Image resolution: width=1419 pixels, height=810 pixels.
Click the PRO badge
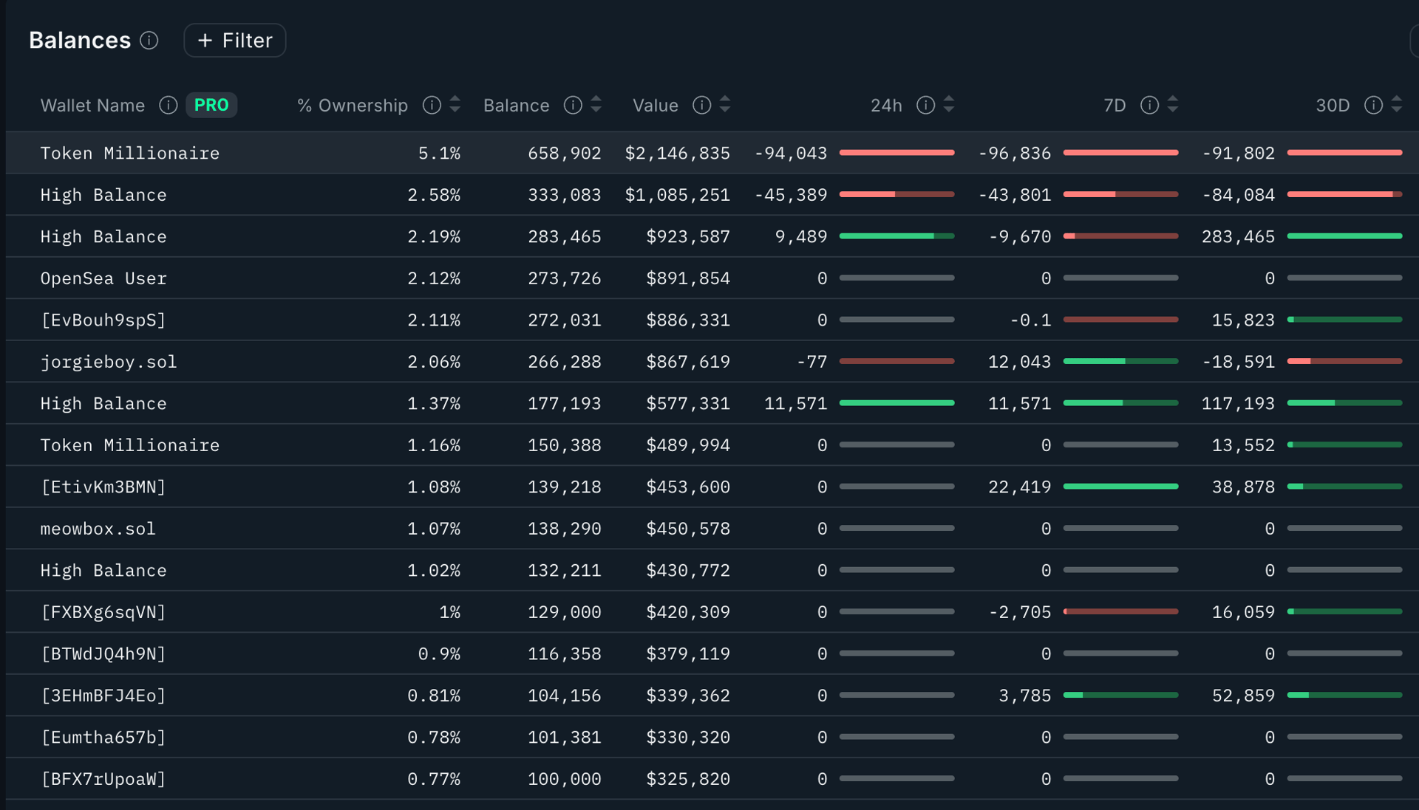[211, 105]
